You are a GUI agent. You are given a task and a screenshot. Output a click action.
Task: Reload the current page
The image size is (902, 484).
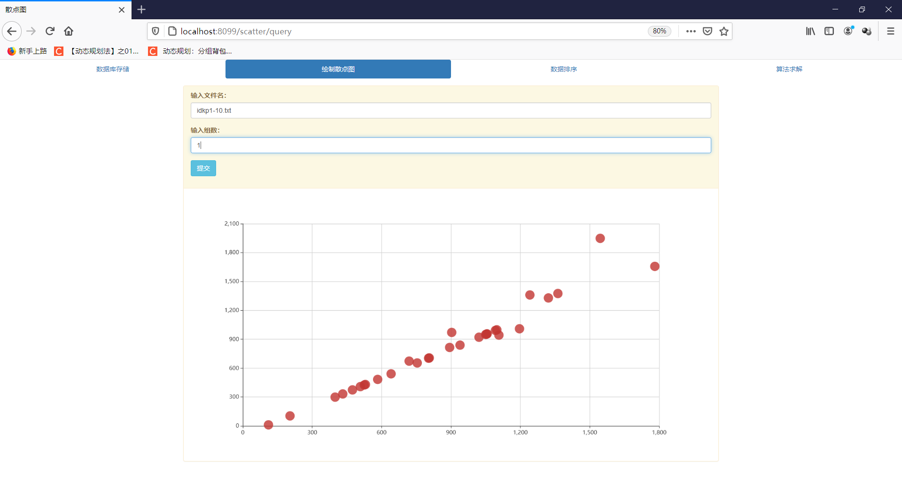pyautogui.click(x=50, y=31)
